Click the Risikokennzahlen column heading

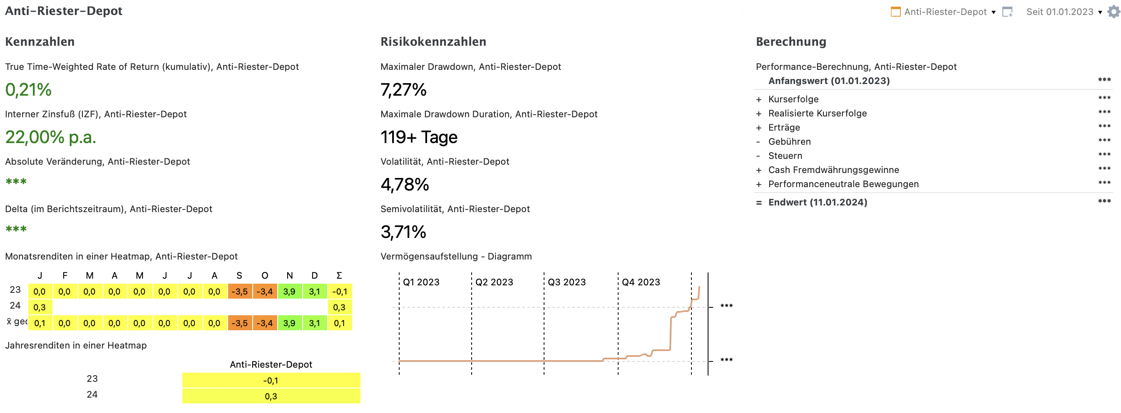[x=433, y=42]
